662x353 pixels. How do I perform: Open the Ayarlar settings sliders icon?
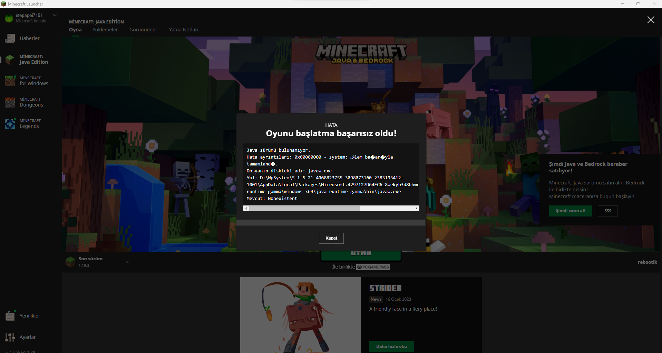(10, 337)
